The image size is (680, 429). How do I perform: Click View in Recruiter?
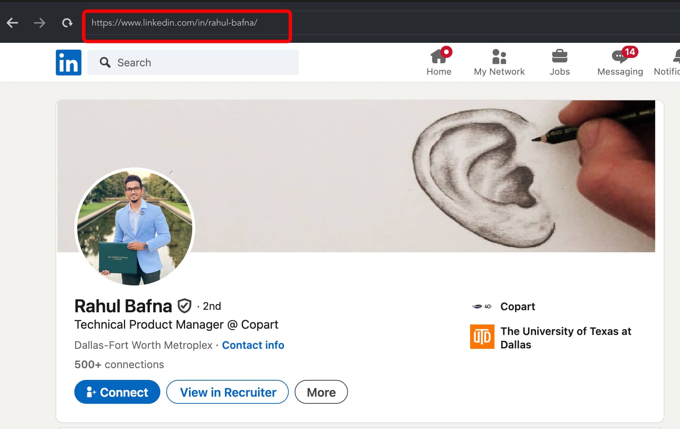(x=227, y=392)
